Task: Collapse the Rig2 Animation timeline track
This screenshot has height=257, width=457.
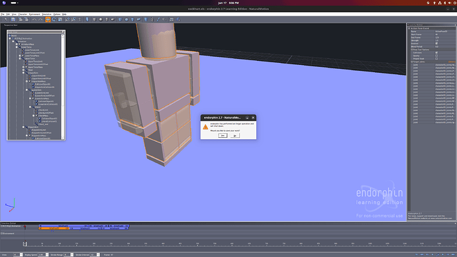Action: pyautogui.click(x=1, y=226)
